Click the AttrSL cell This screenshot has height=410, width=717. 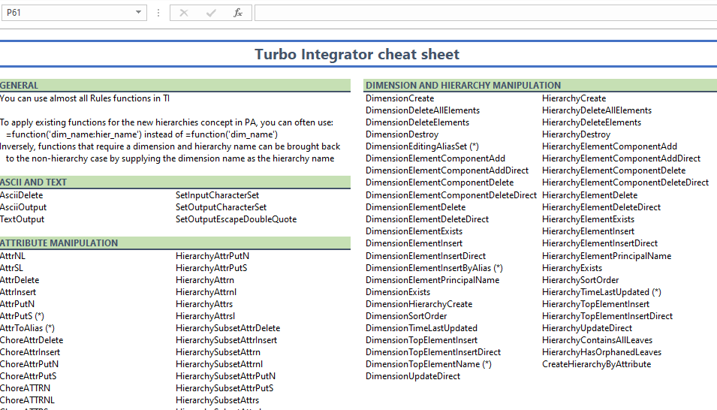pyautogui.click(x=11, y=267)
